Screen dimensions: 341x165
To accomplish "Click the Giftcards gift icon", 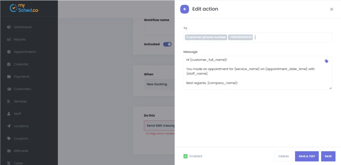I will (x=9, y=151).
